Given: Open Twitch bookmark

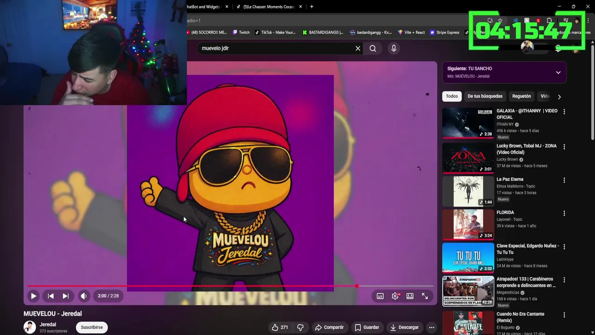Looking at the screenshot, I should (x=241, y=33).
